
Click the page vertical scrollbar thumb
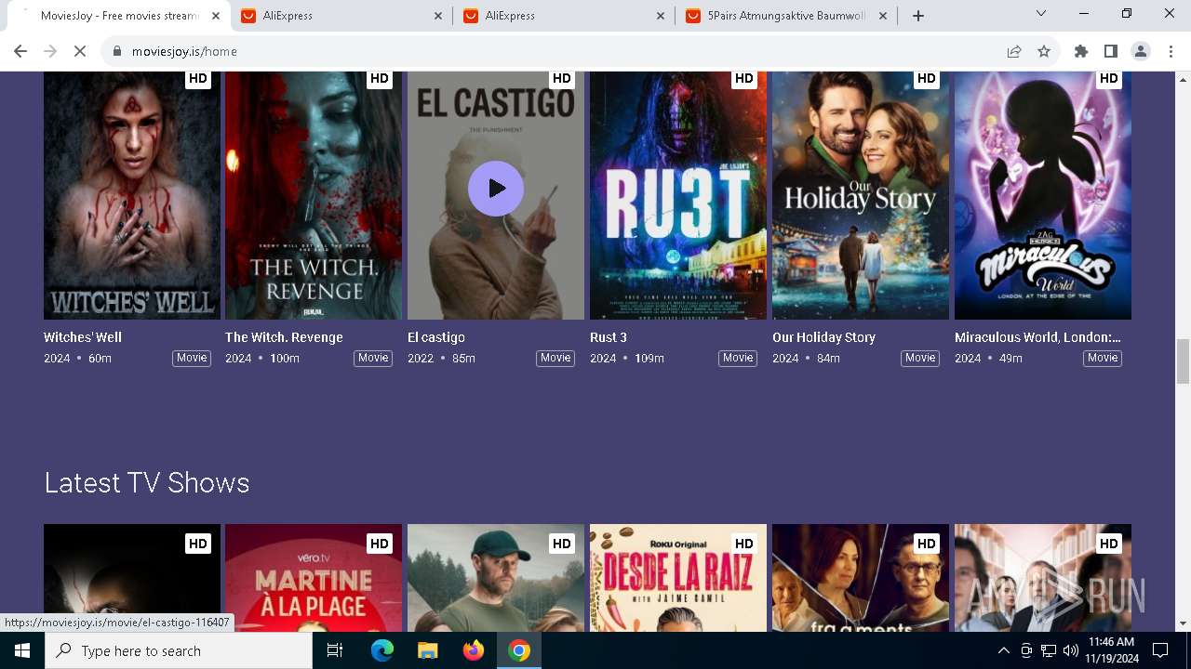(x=1183, y=361)
